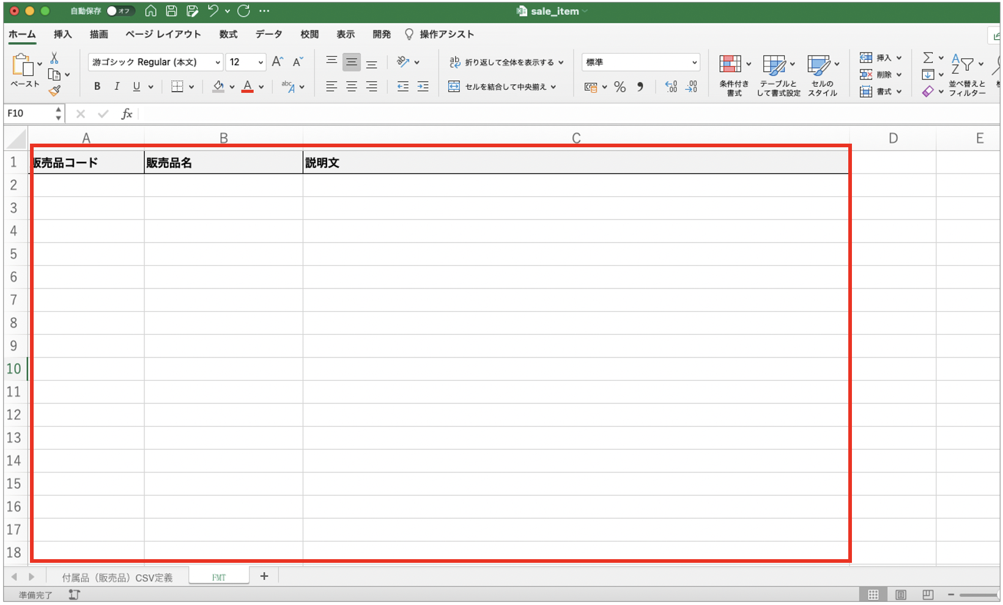Click the increase font size icon
The image size is (1003, 605).
coord(278,62)
